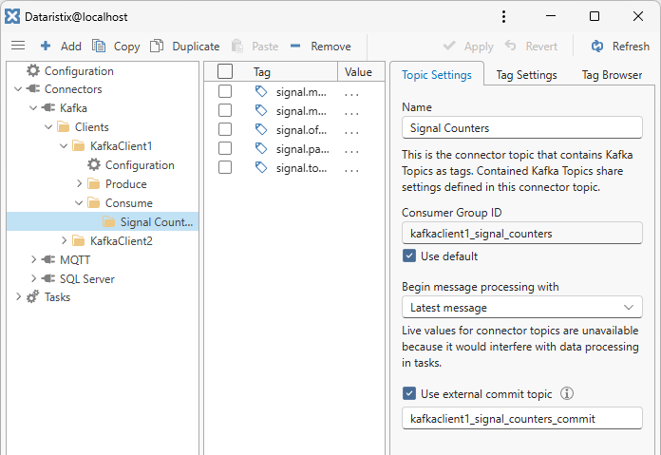Toggle the Use default checkbox
661x455 pixels.
point(409,256)
